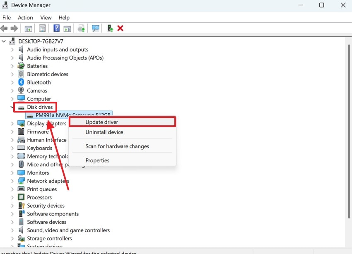Click the Batteries category icon
Screen dimensions: 352x254
[x=21, y=66]
